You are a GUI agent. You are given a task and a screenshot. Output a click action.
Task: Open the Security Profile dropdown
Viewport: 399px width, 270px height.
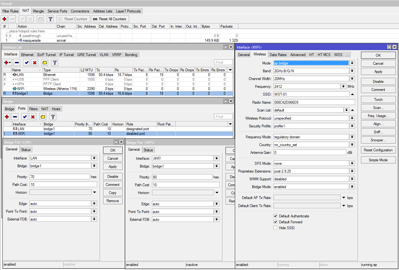(352, 126)
